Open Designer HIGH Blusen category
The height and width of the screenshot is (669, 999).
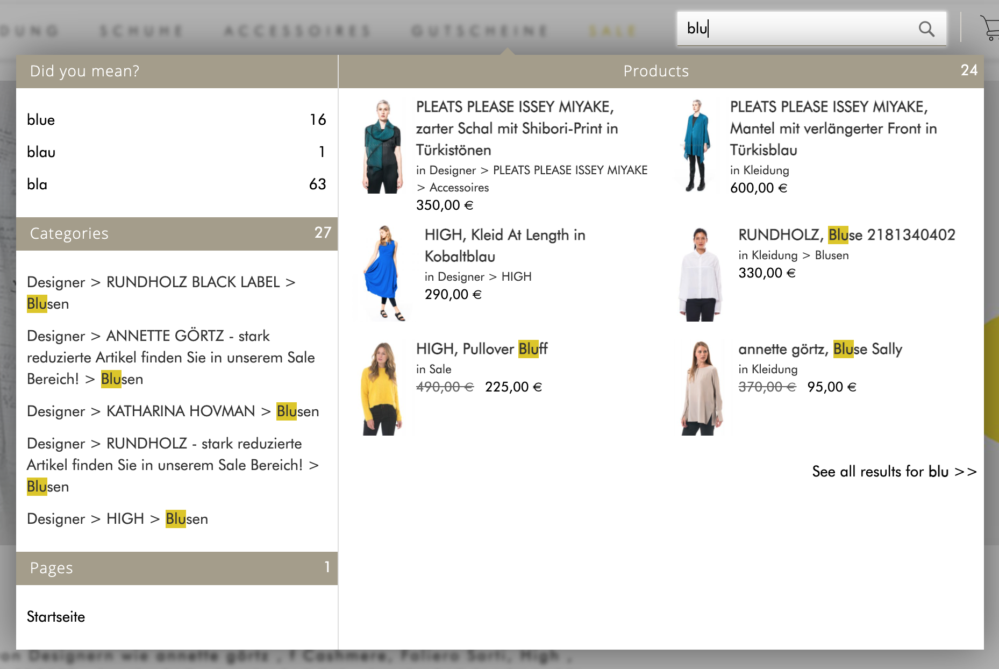(x=117, y=518)
